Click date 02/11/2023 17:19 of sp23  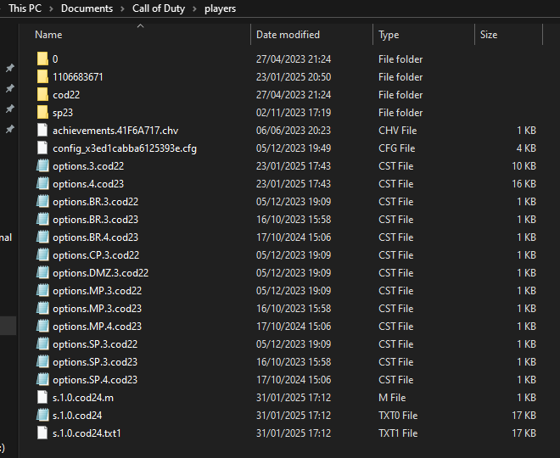click(x=294, y=113)
